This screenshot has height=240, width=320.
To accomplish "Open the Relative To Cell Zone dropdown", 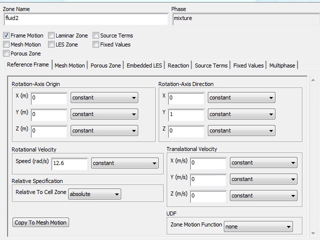I will (x=95, y=194).
